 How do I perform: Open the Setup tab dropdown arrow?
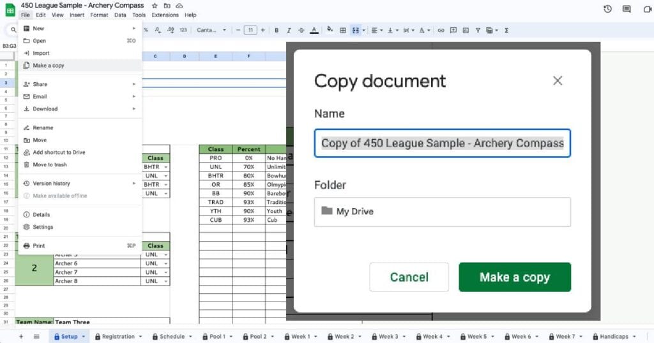[84, 337]
